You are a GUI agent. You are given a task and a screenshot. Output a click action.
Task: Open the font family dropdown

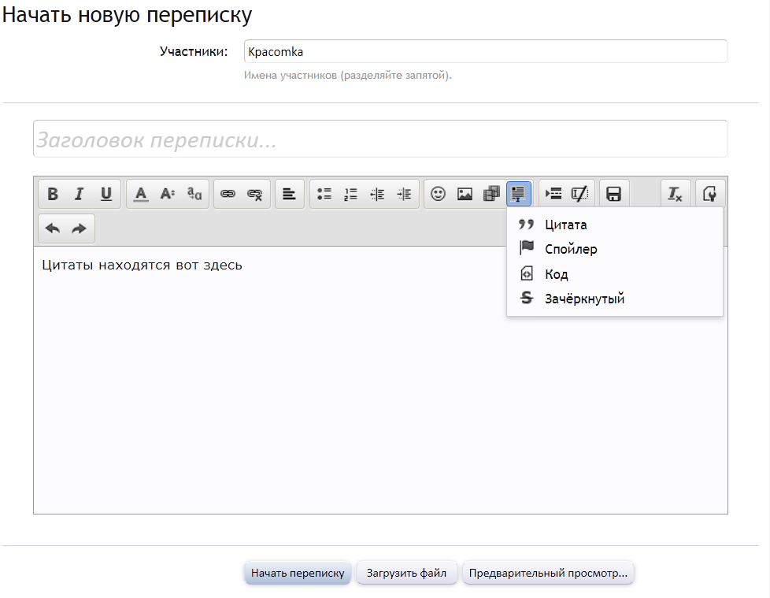(194, 194)
